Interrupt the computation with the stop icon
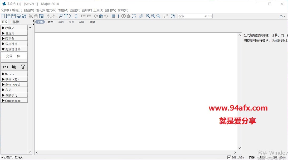The height and width of the screenshot is (160, 288). 123,16
